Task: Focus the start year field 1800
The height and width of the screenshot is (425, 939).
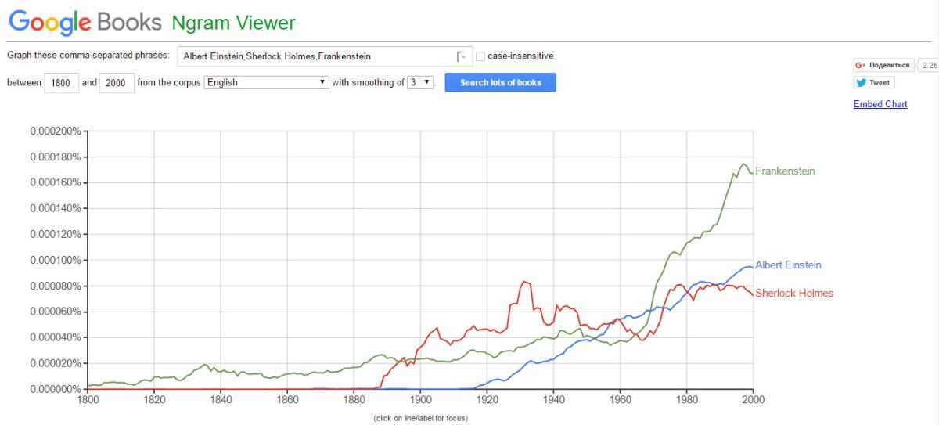Action: point(62,83)
